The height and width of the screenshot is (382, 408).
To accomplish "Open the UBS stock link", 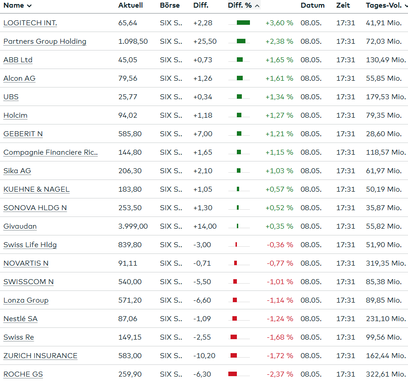I will tap(11, 97).
